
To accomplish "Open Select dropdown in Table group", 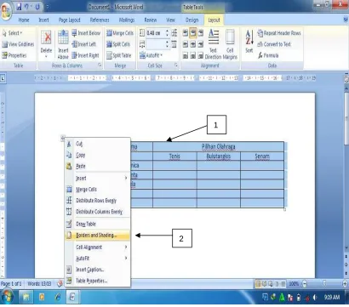I will [12, 33].
